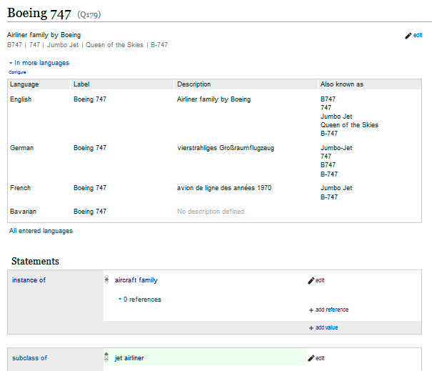Image resolution: width=432 pixels, height=371 pixels.
Task: Click add value link
Action: point(326,327)
